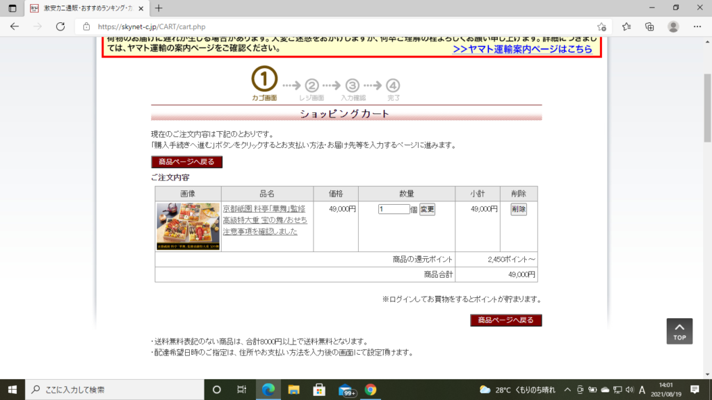Image resolution: width=712 pixels, height=400 pixels.
Task: Open the weather widget 28°C
Action: 517,390
